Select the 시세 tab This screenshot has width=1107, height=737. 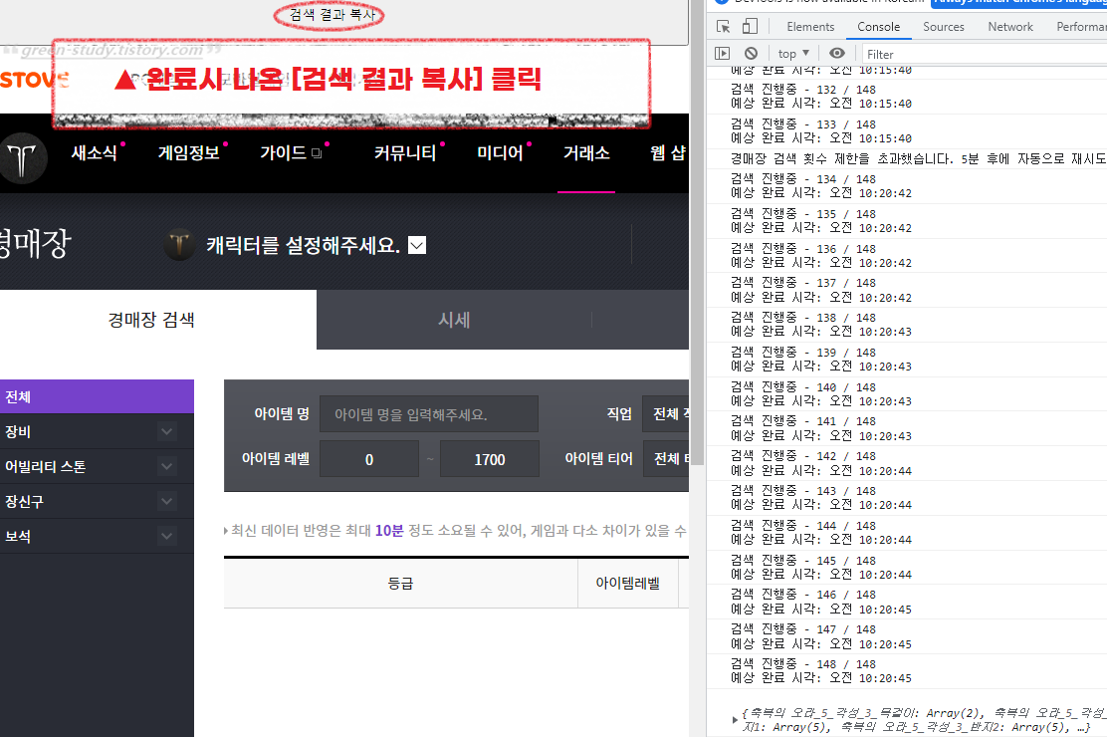point(454,320)
